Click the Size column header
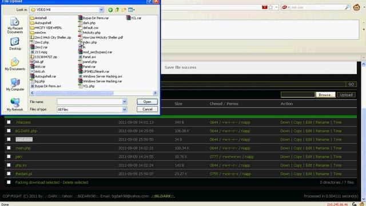 (x=178, y=104)
